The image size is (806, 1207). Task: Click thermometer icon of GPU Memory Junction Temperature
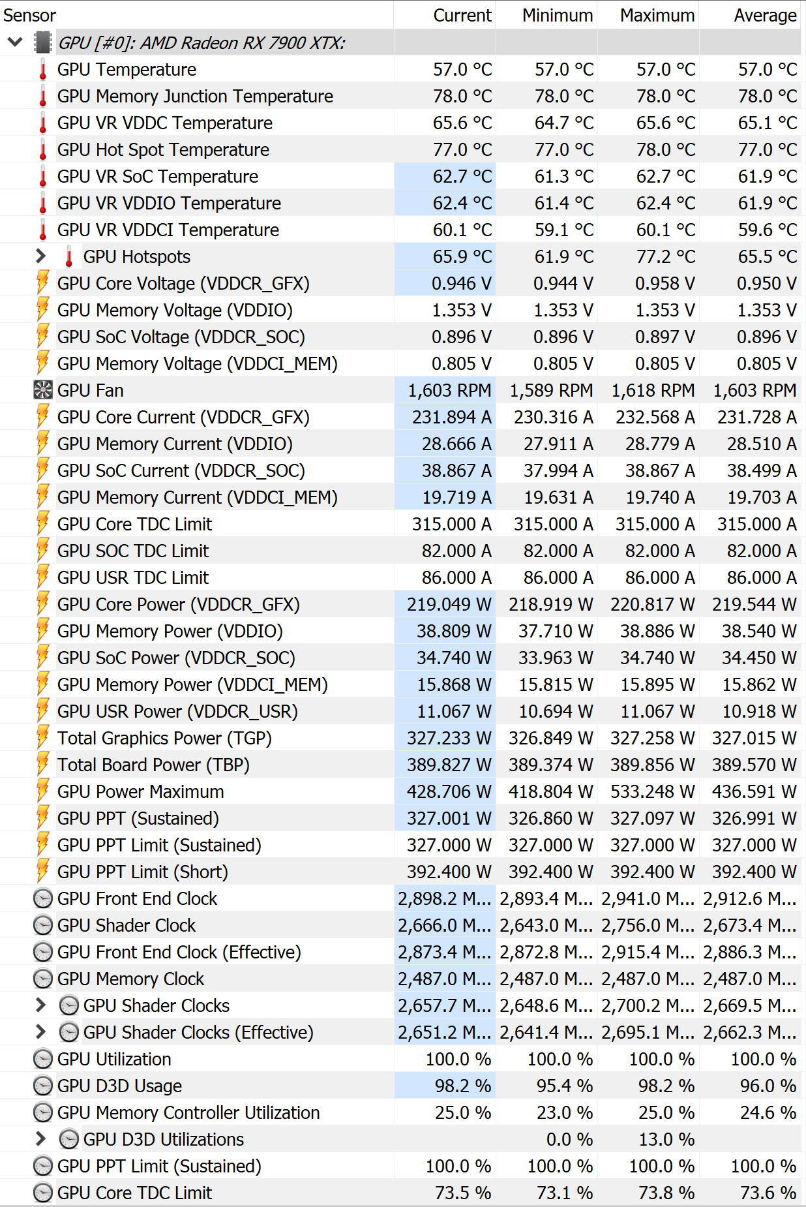coord(43,97)
